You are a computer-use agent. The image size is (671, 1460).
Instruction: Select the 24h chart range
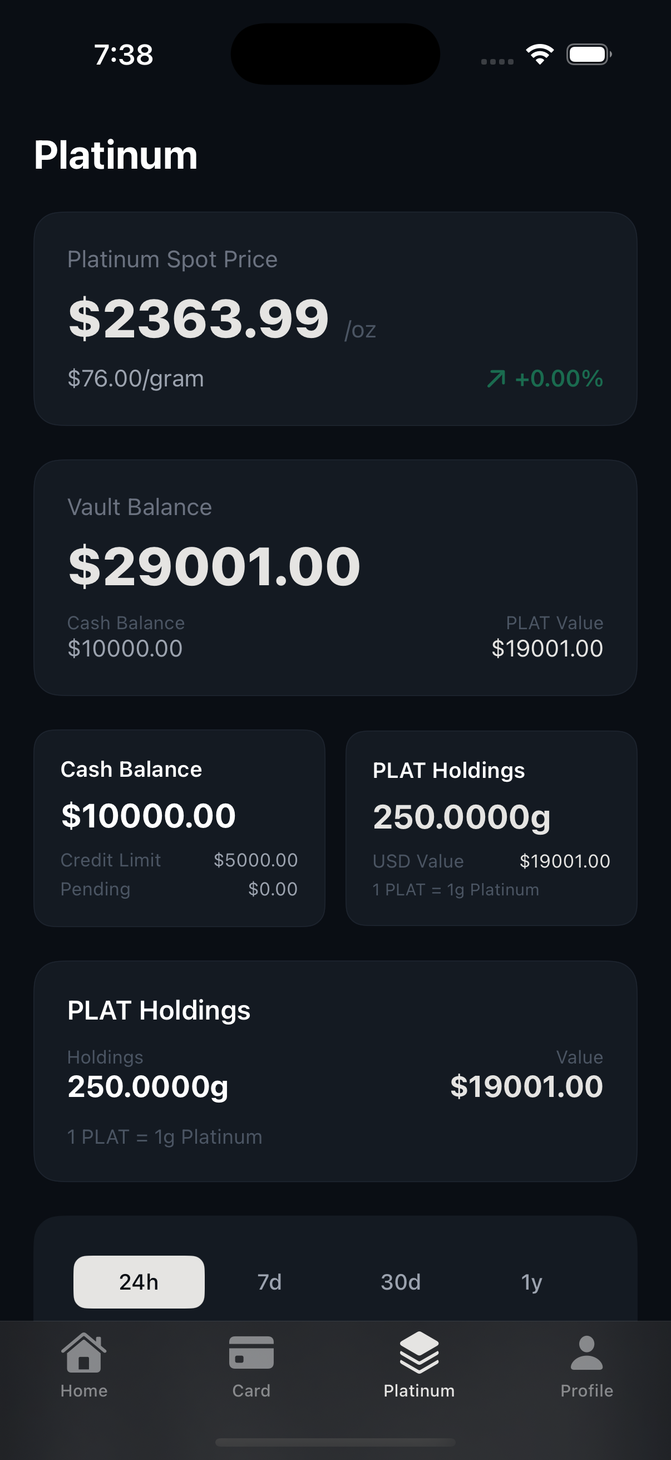pos(139,1282)
